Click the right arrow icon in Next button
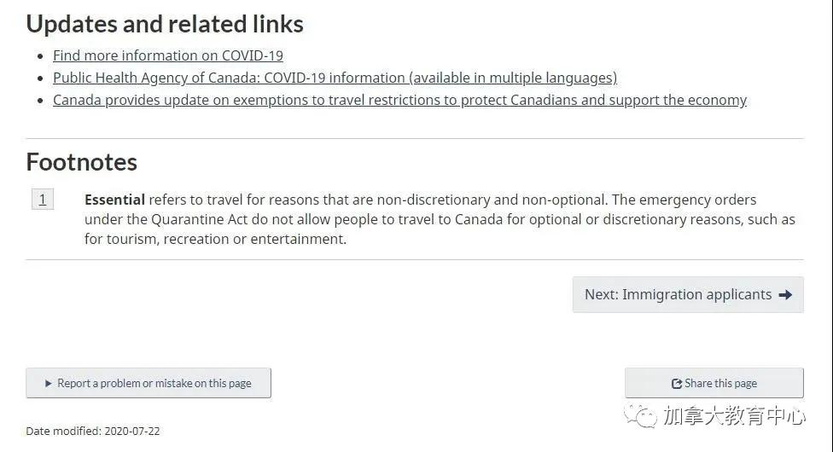This screenshot has width=833, height=452. (785, 295)
